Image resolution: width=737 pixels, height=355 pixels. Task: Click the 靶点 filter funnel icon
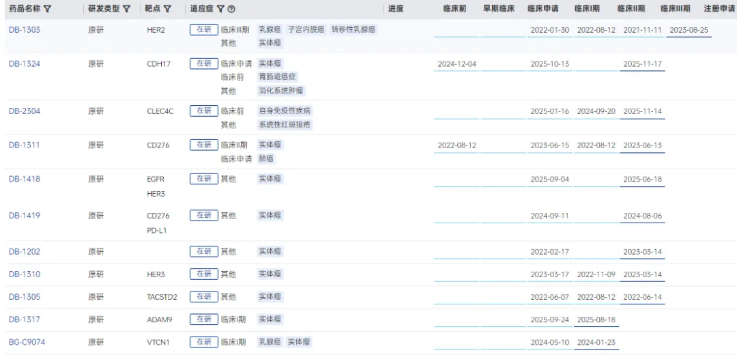[x=167, y=9]
